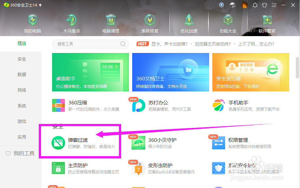Open 电脑清理 trash bin icon
This screenshot has width=300, height=188.
pos(111,20)
